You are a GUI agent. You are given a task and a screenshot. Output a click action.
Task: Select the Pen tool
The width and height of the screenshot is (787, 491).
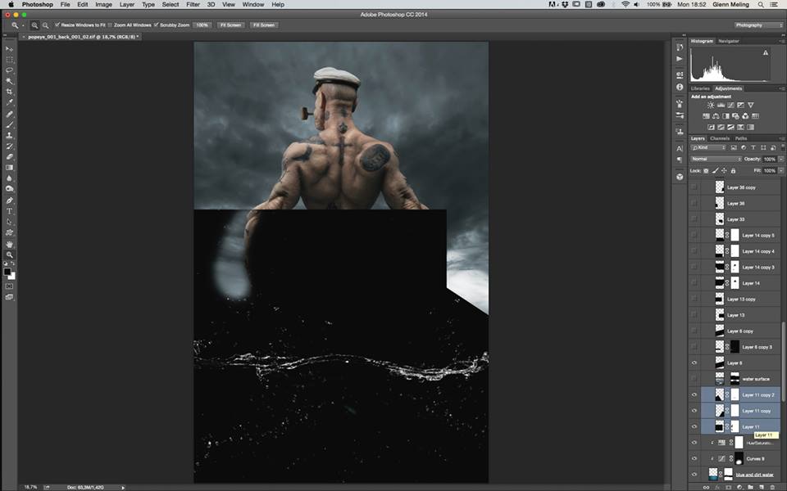coord(10,200)
